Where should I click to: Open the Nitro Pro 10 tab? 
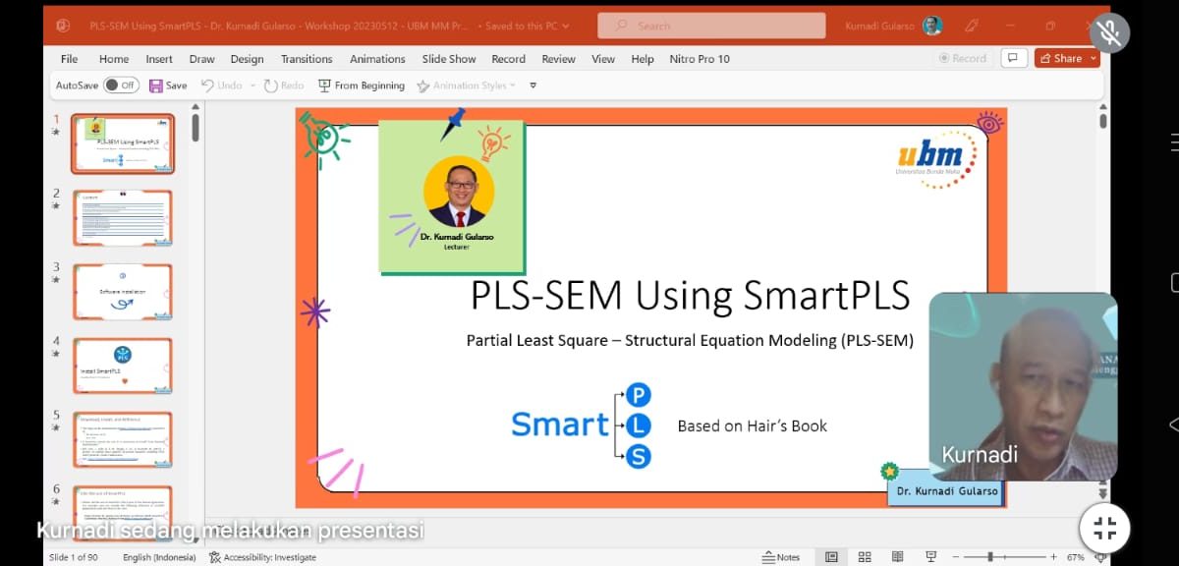(x=700, y=59)
